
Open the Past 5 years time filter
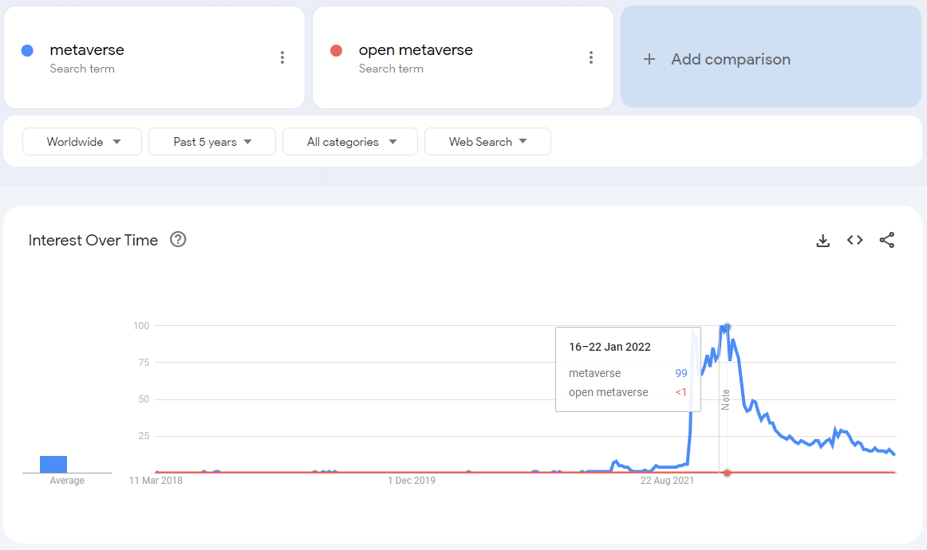212,142
